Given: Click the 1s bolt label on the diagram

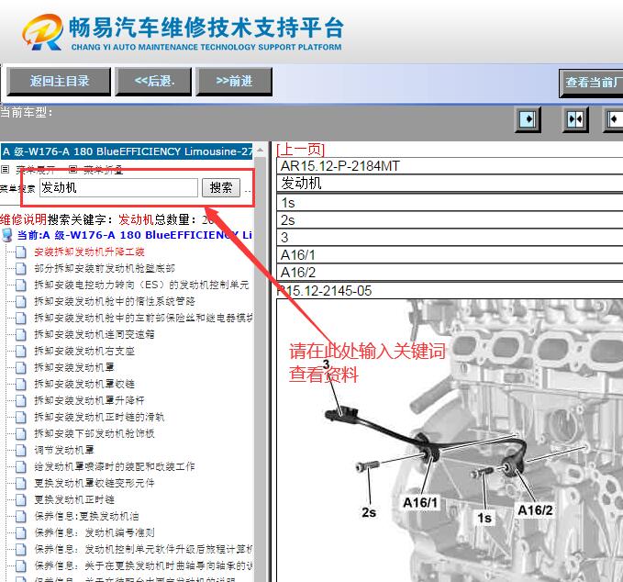Looking at the screenshot, I should tap(484, 518).
